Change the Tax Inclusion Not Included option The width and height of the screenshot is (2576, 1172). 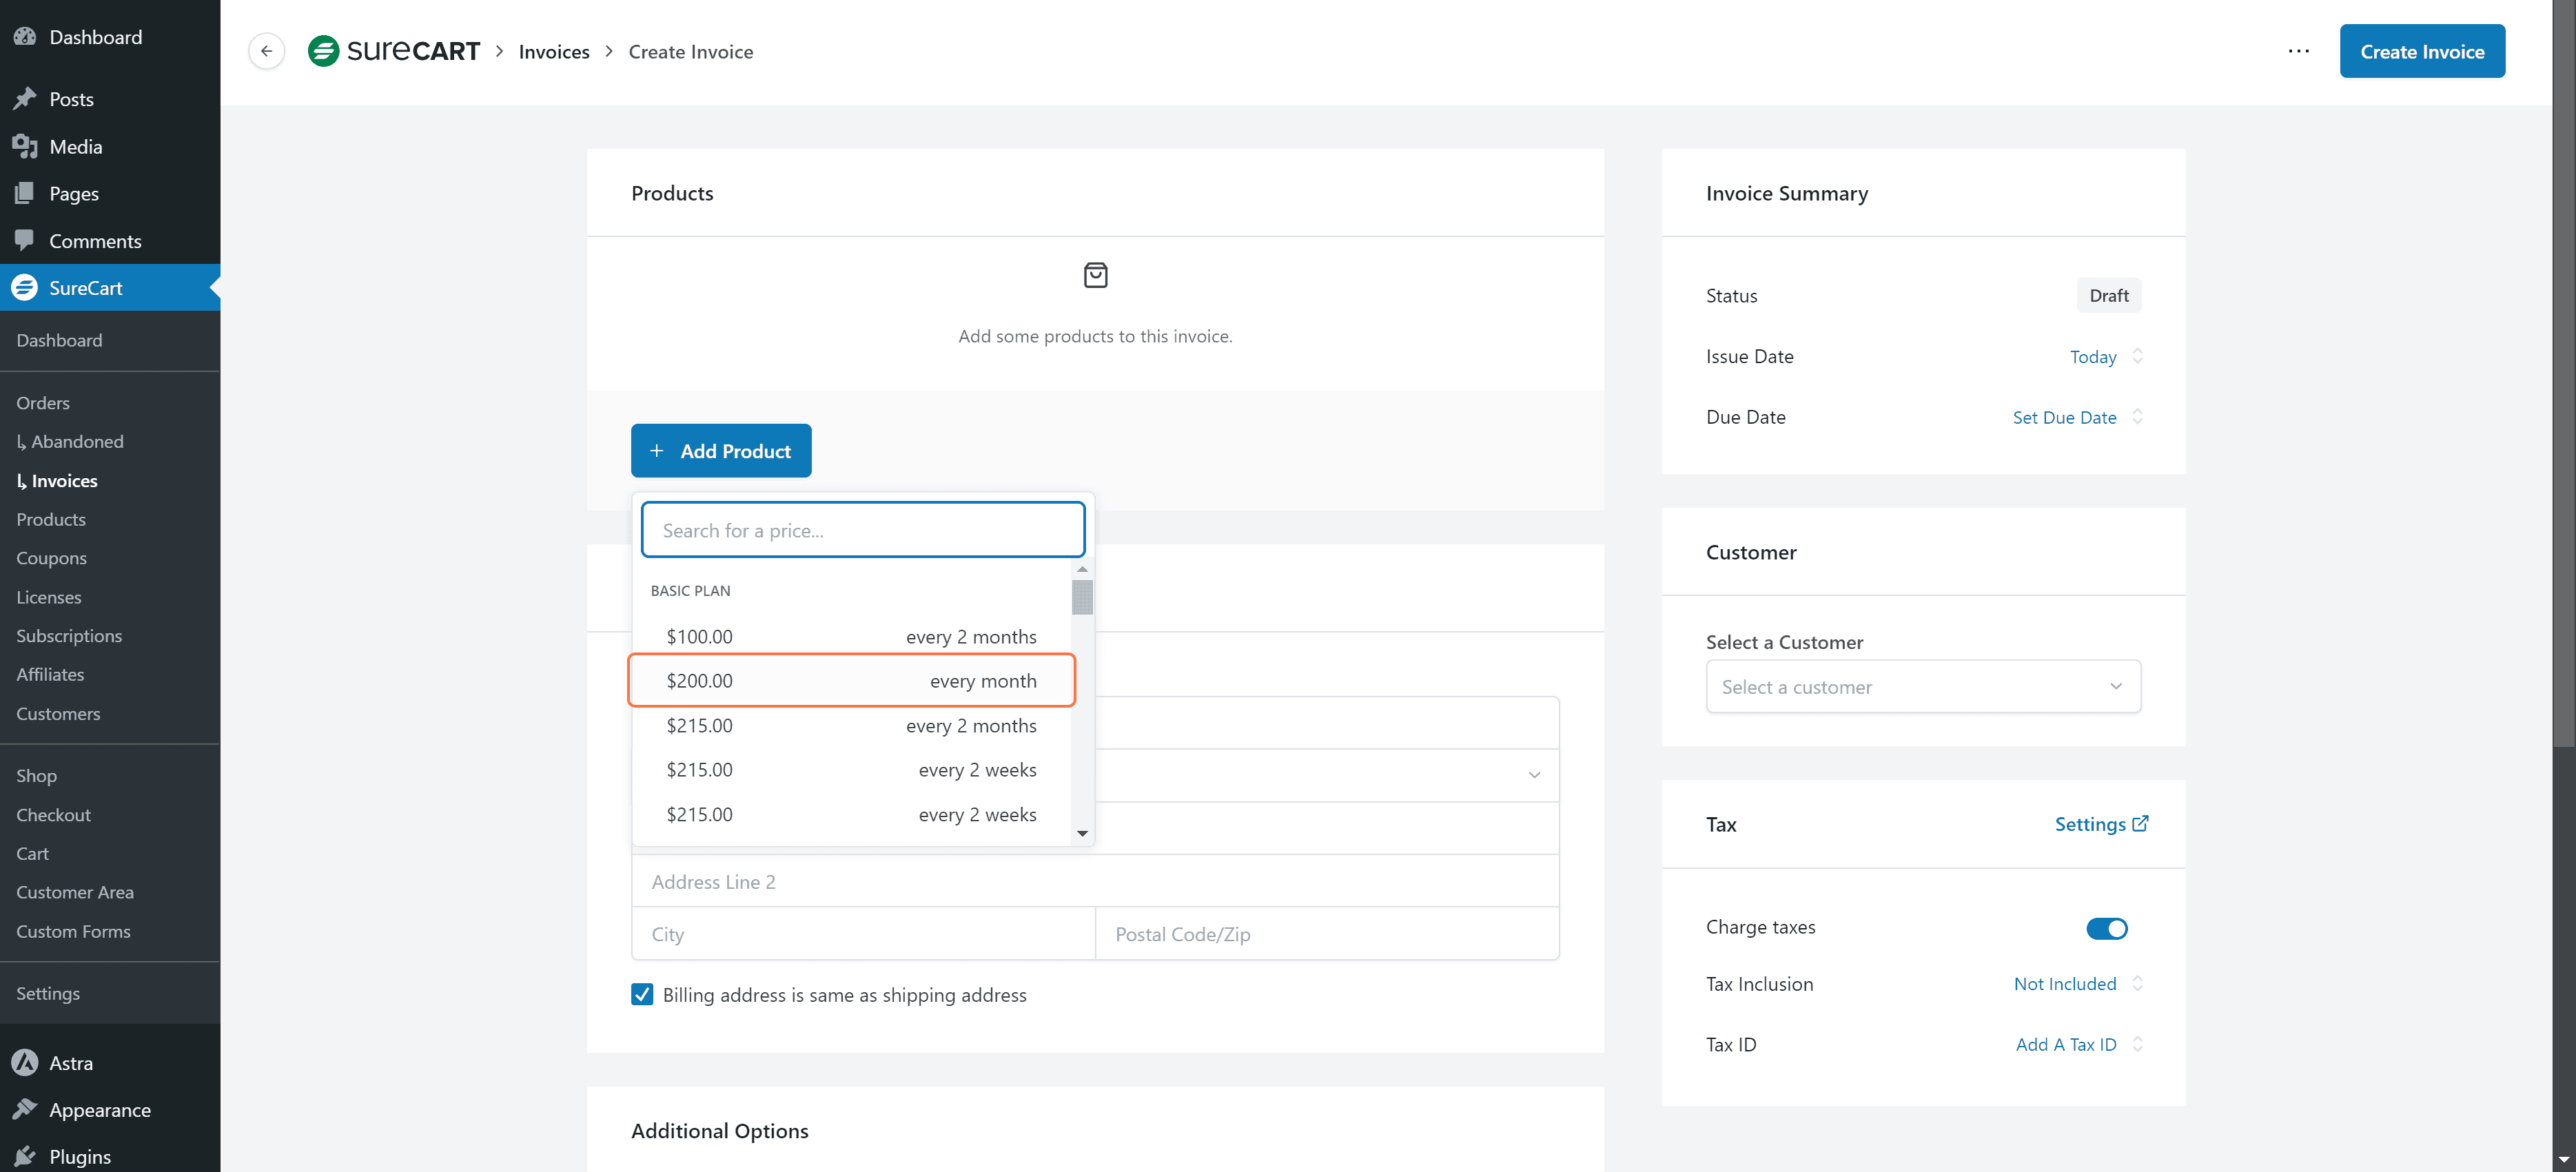click(x=2064, y=984)
